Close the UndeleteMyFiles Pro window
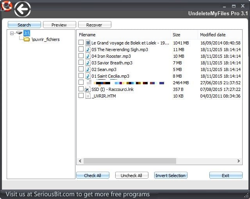This screenshot has height=199, width=250. point(243,6)
